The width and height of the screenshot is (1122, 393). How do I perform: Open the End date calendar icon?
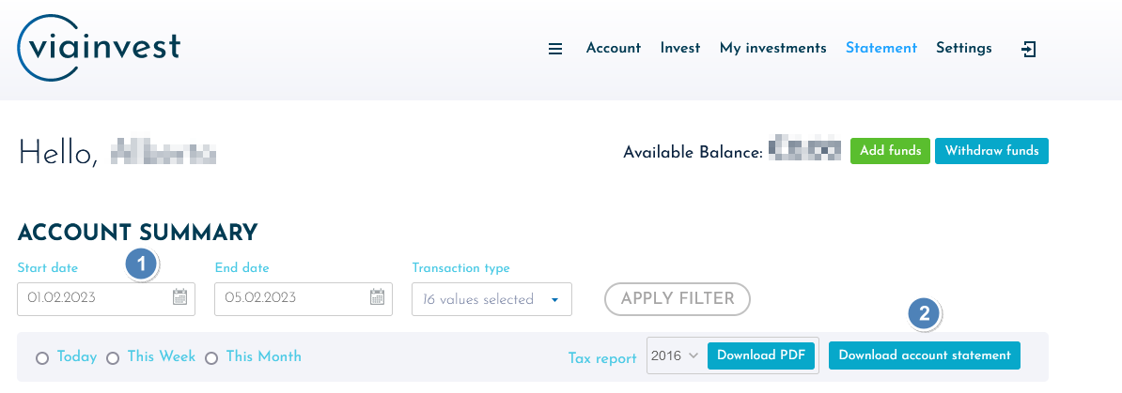coord(377,297)
